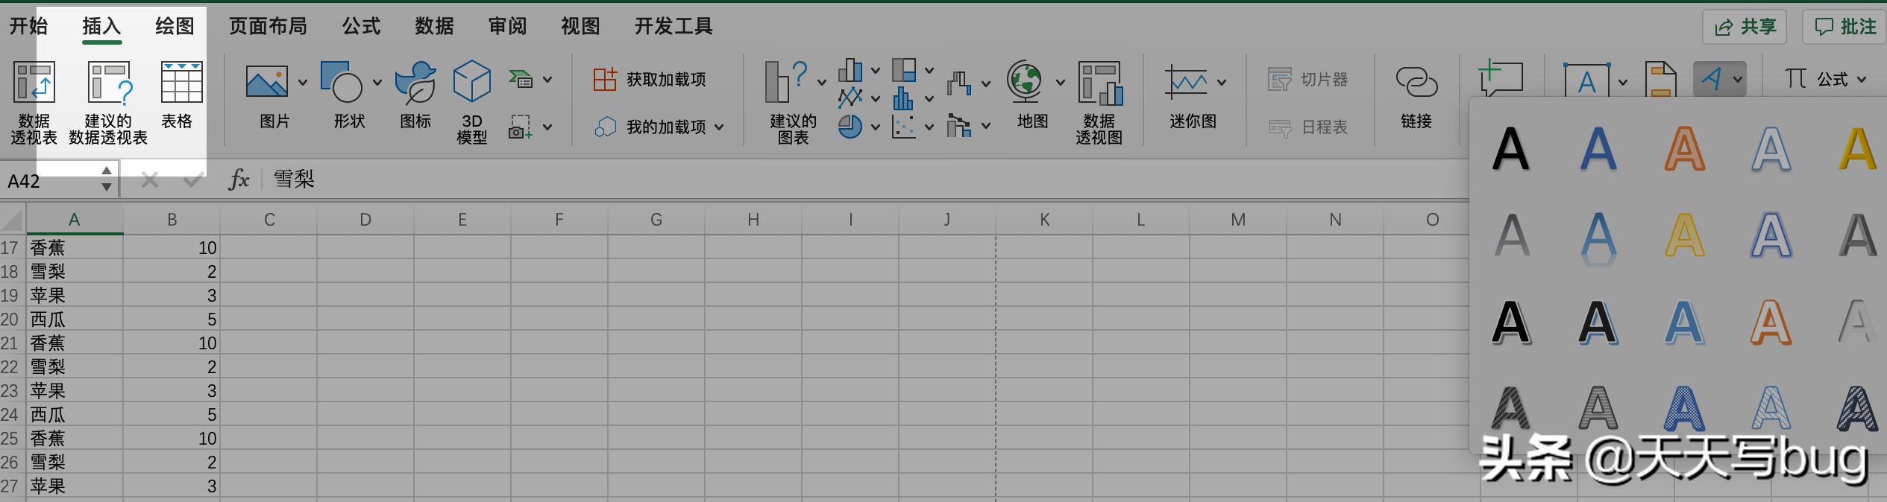Click the Comments (批注) button

click(x=1844, y=27)
